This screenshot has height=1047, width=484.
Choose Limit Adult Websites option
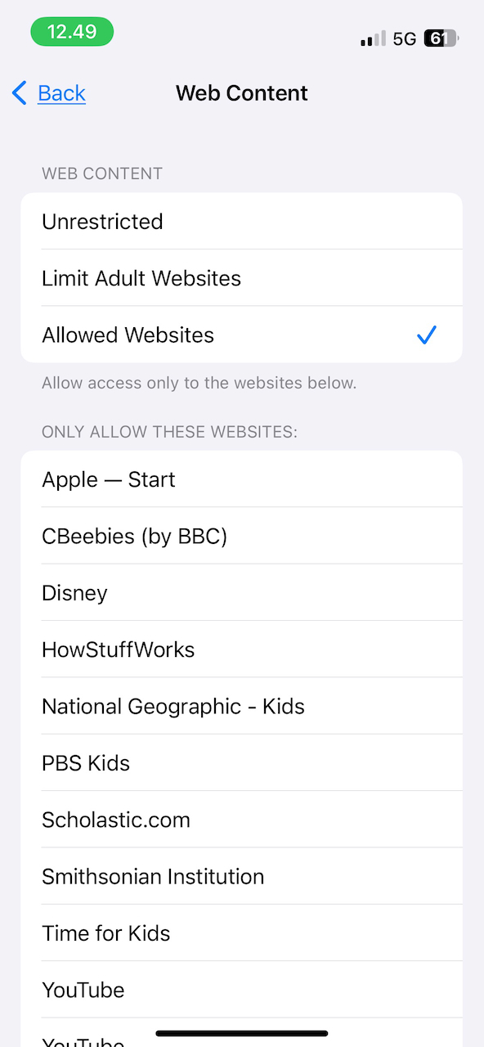click(241, 278)
